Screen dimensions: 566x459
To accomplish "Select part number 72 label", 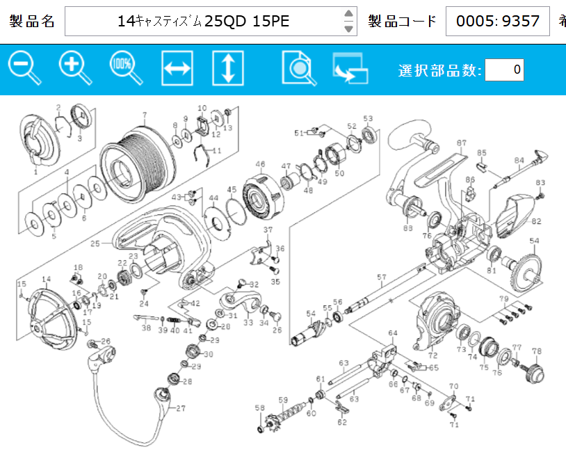I will click(432, 355).
